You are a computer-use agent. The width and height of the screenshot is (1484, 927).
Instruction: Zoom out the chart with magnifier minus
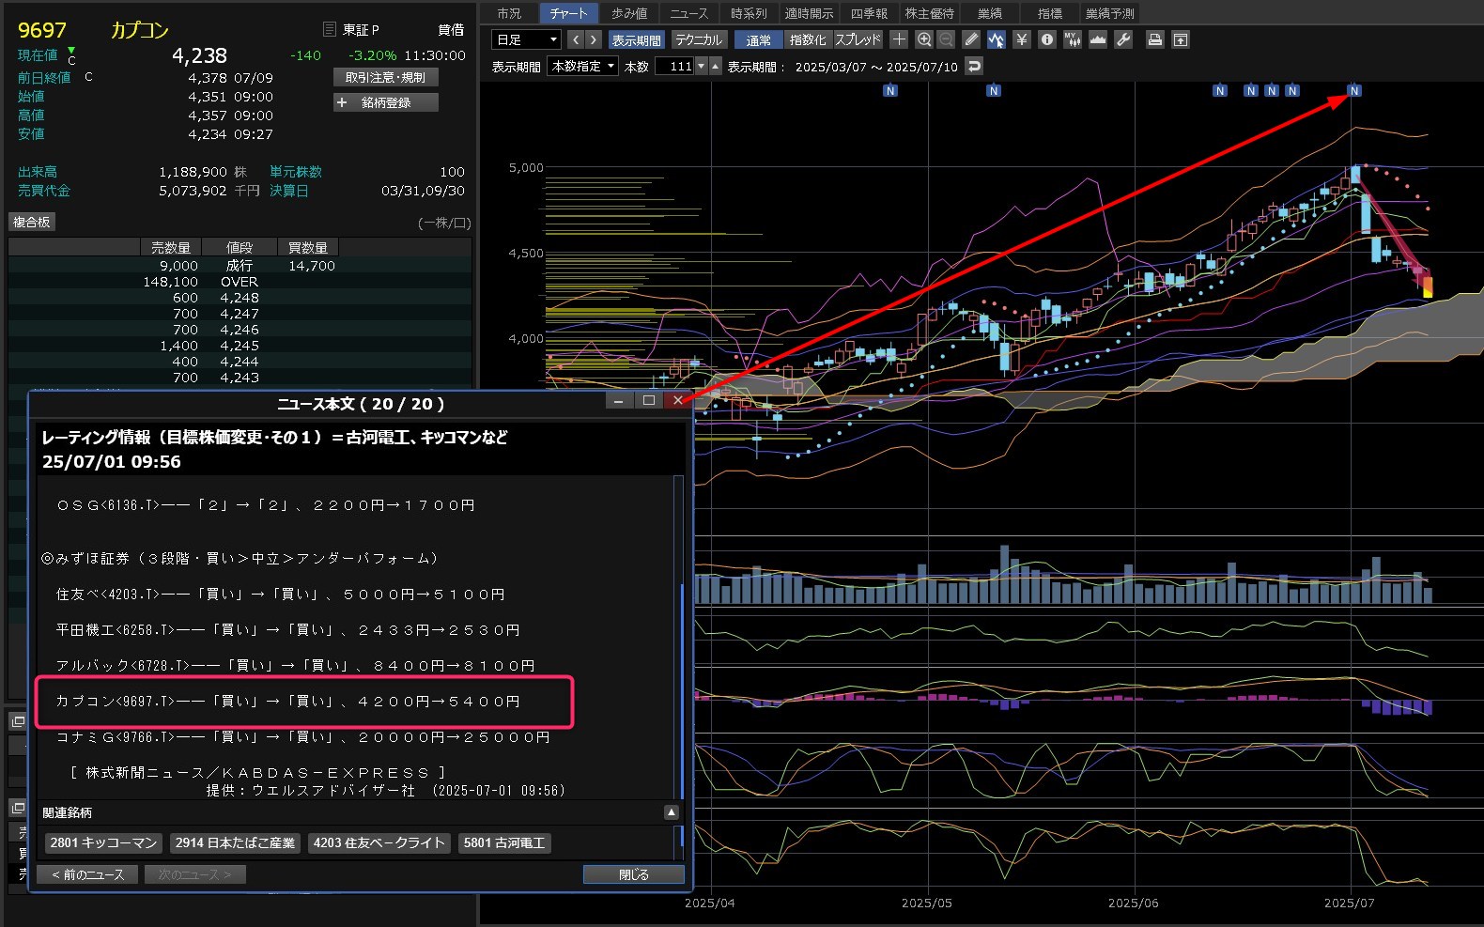(946, 39)
